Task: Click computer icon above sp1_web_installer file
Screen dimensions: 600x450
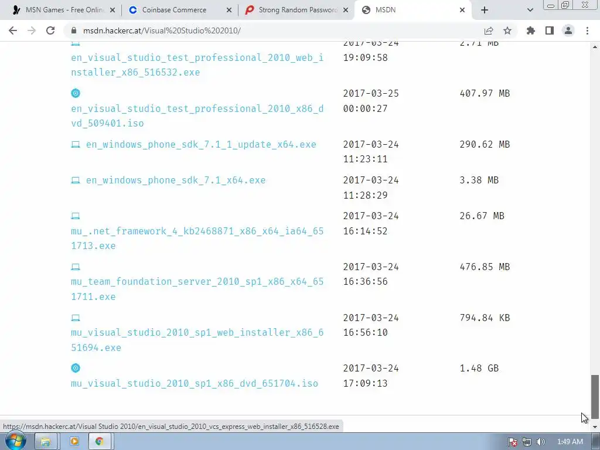Action: (x=76, y=318)
